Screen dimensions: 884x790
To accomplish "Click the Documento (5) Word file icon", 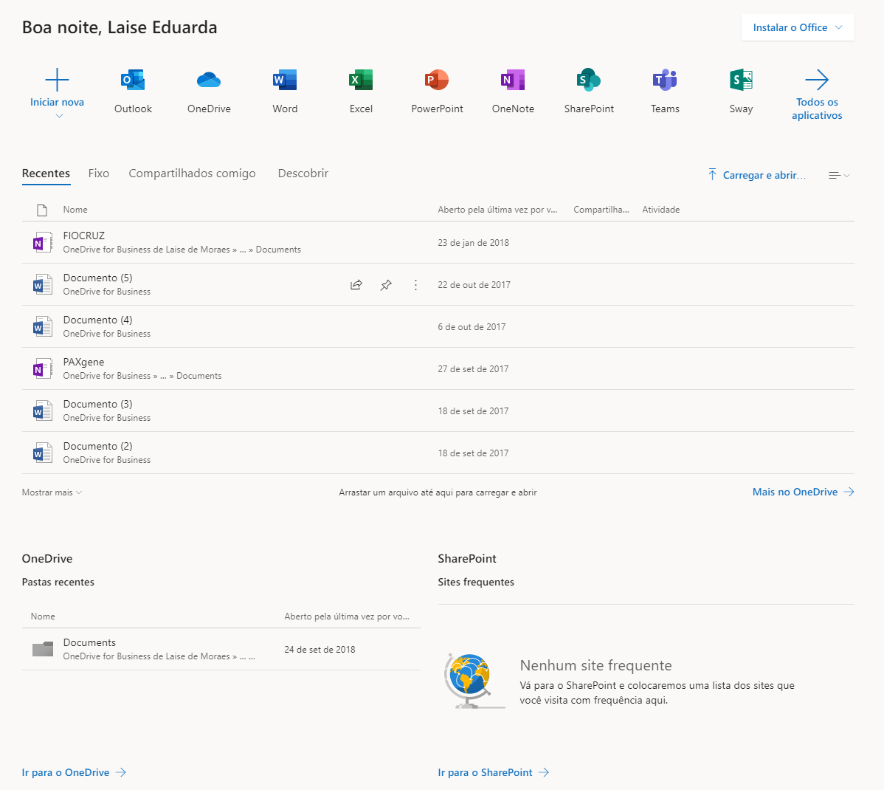I will coord(42,285).
